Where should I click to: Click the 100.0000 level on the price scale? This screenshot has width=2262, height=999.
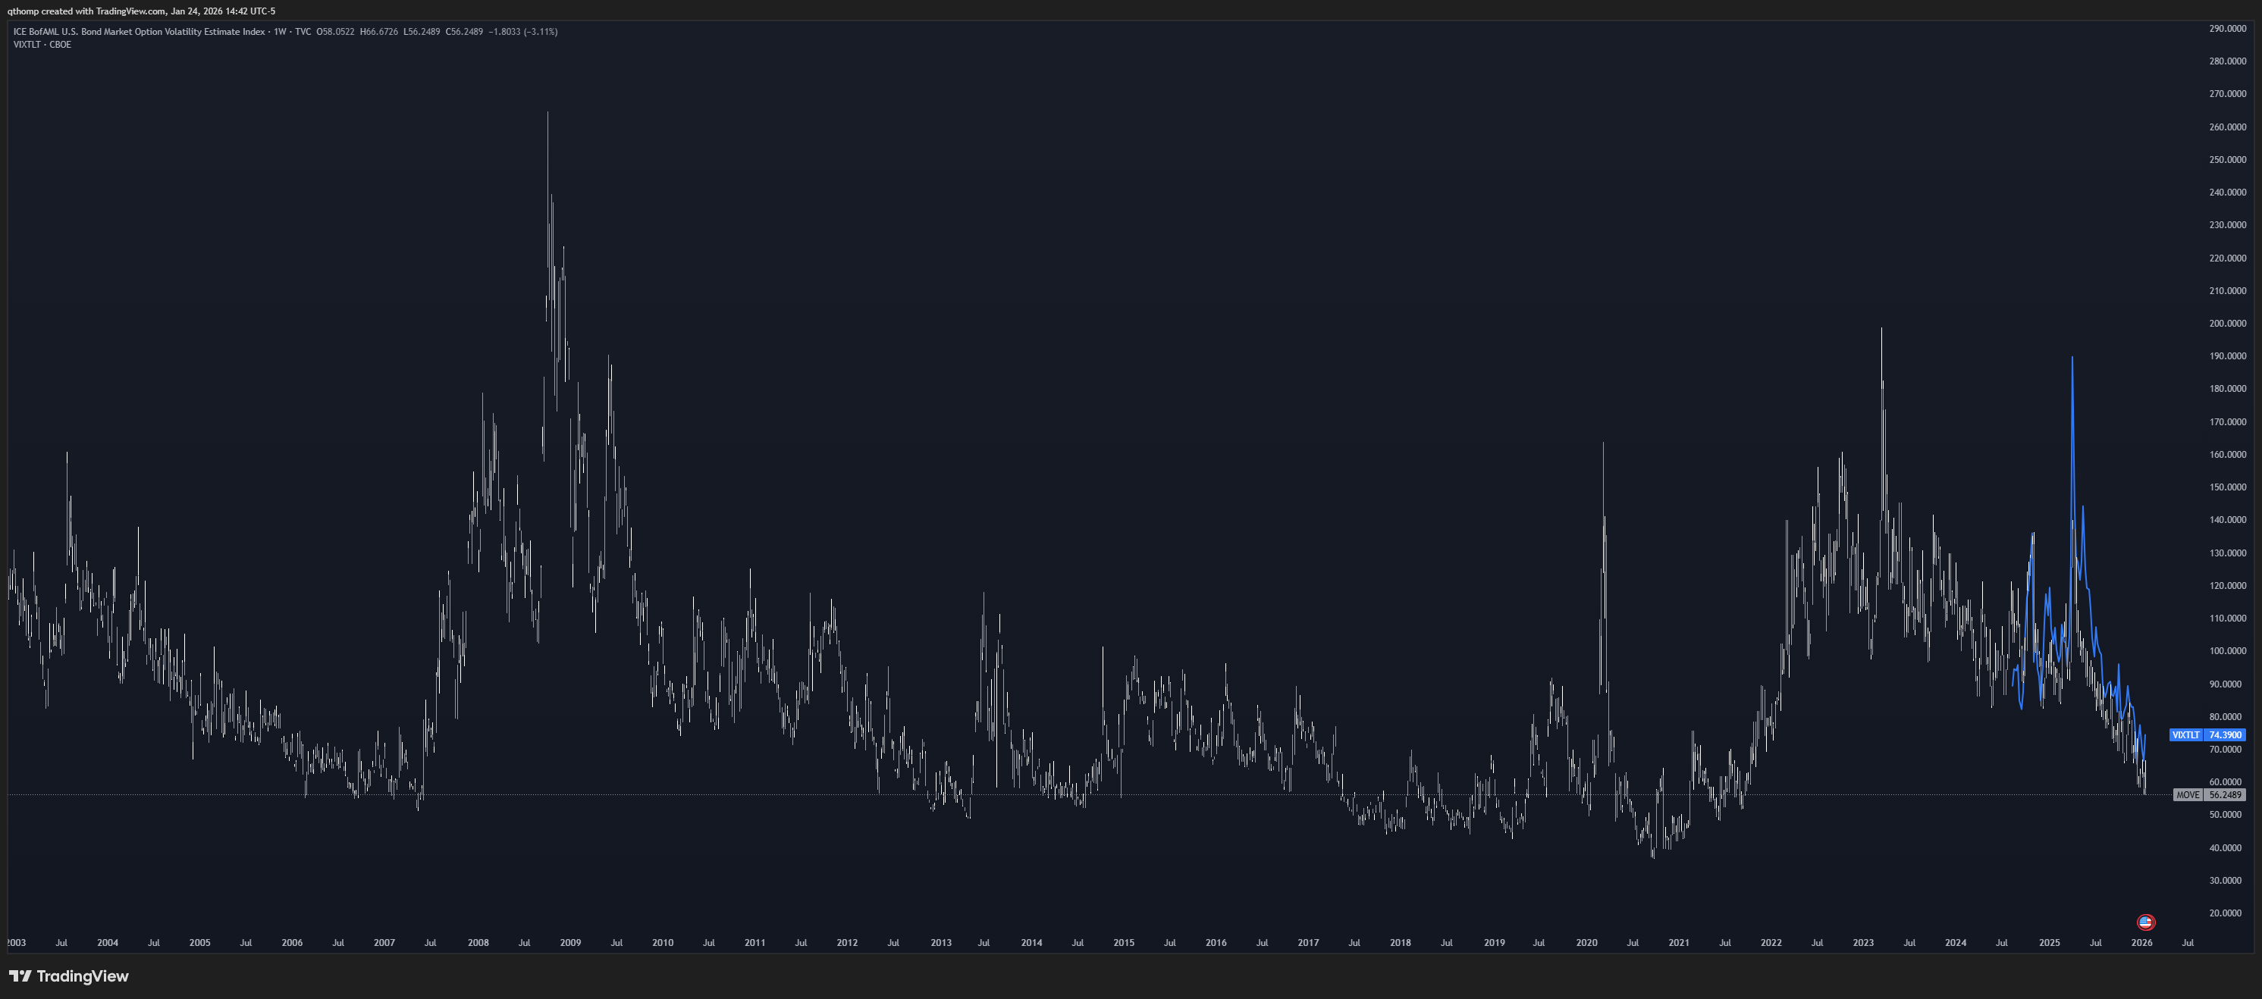(2227, 651)
